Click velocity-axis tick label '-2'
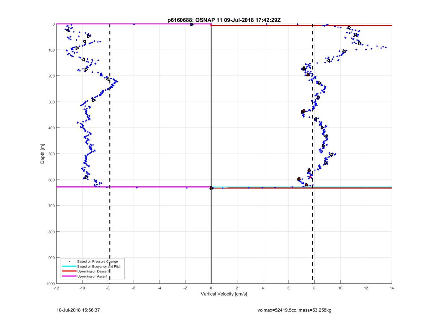The width and height of the screenshot is (433, 319). point(185,288)
